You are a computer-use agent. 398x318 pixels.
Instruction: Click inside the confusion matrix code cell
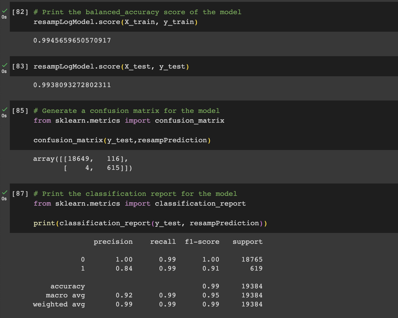pyautogui.click(x=121, y=140)
